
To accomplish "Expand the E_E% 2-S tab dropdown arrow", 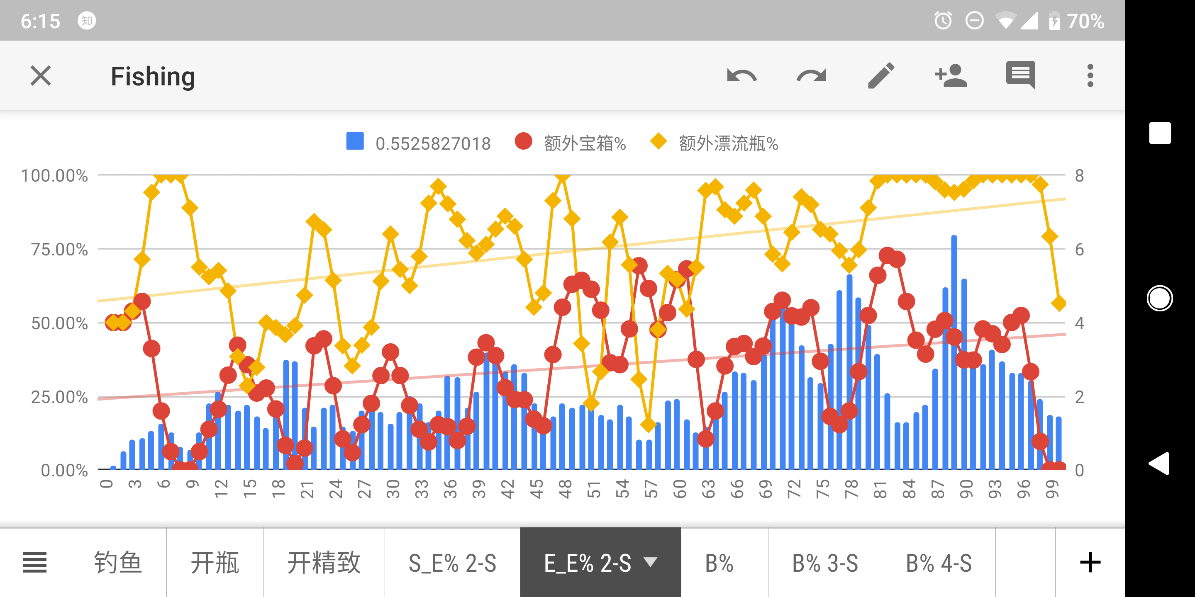I will (x=650, y=562).
